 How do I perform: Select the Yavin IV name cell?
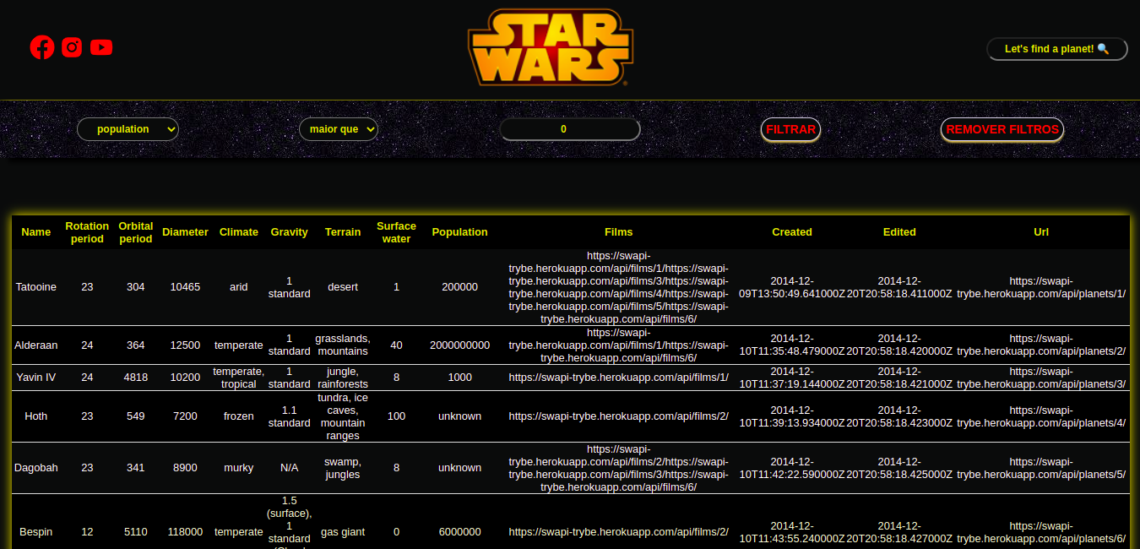click(x=36, y=378)
